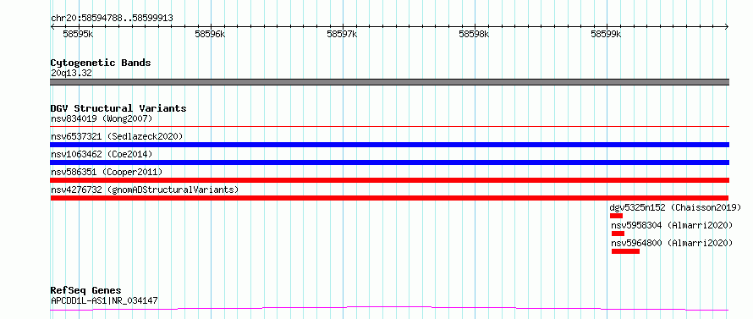Select the red bar under nsv4276732

coord(389,198)
